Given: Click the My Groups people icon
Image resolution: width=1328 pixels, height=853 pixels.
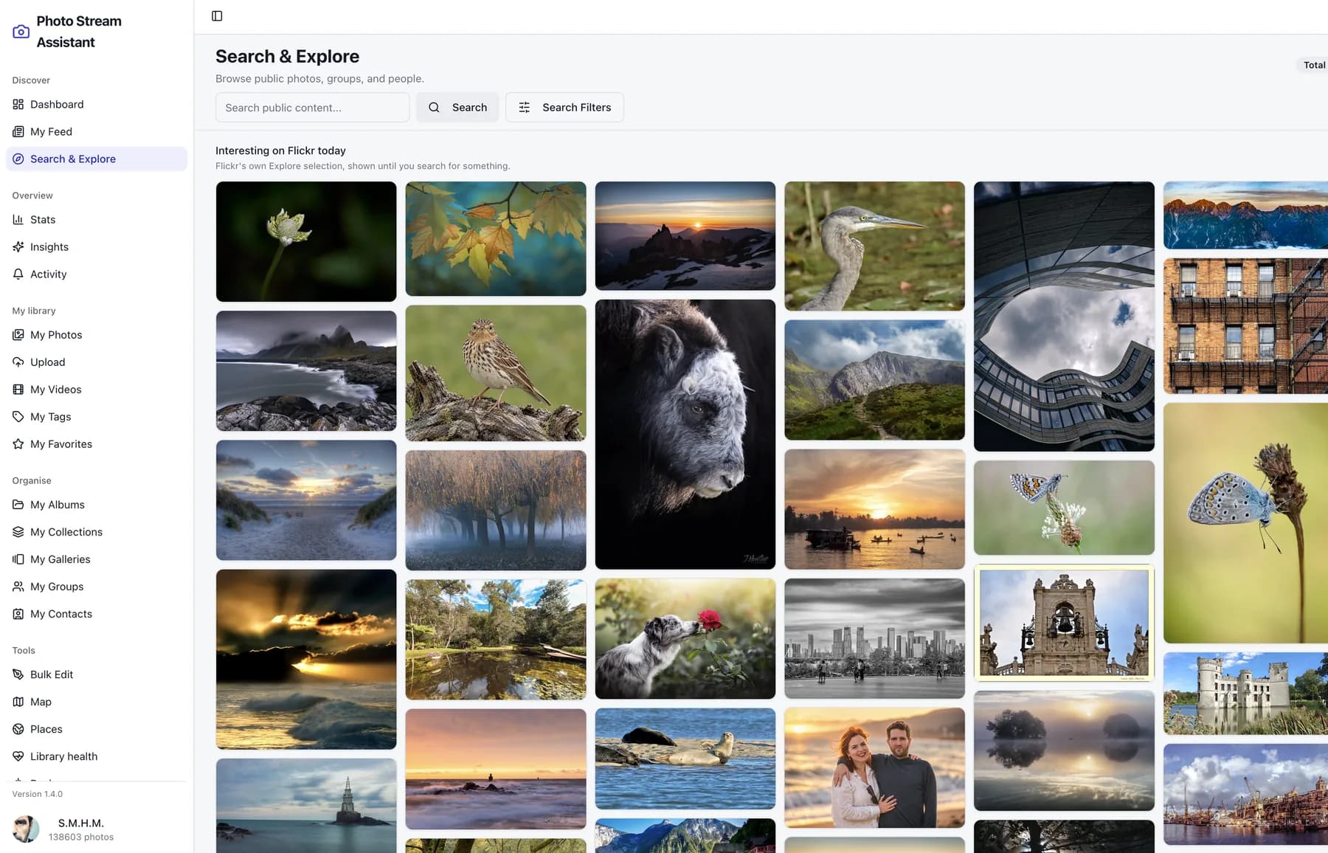Looking at the screenshot, I should pos(18,587).
